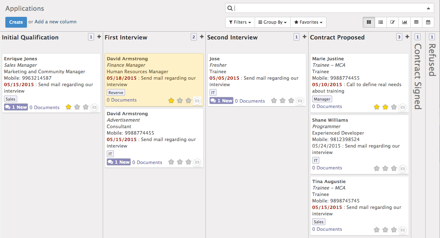440x238 pixels.
Task: Open the 1 New message bubble on Jose's card
Action: (221, 101)
